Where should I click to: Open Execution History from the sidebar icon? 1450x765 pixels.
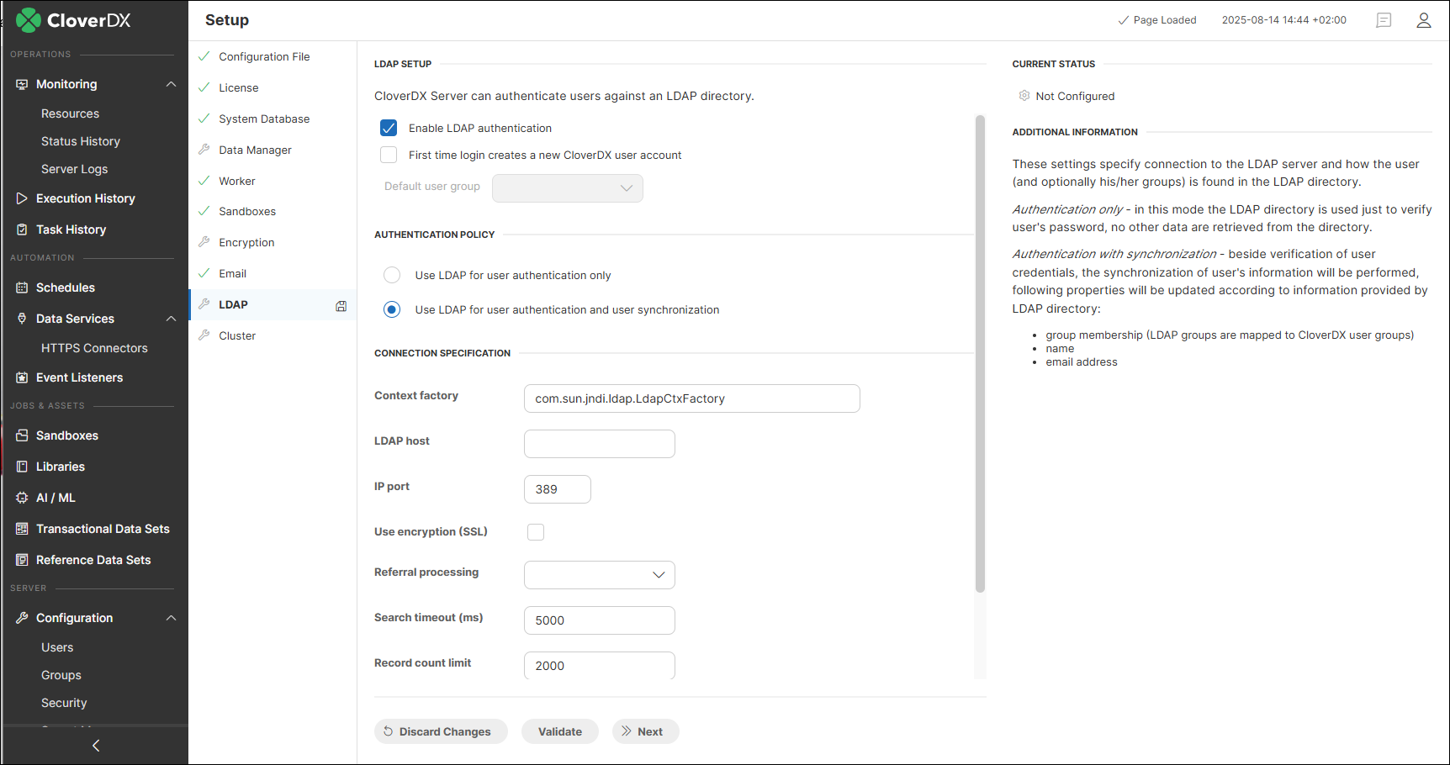21,198
